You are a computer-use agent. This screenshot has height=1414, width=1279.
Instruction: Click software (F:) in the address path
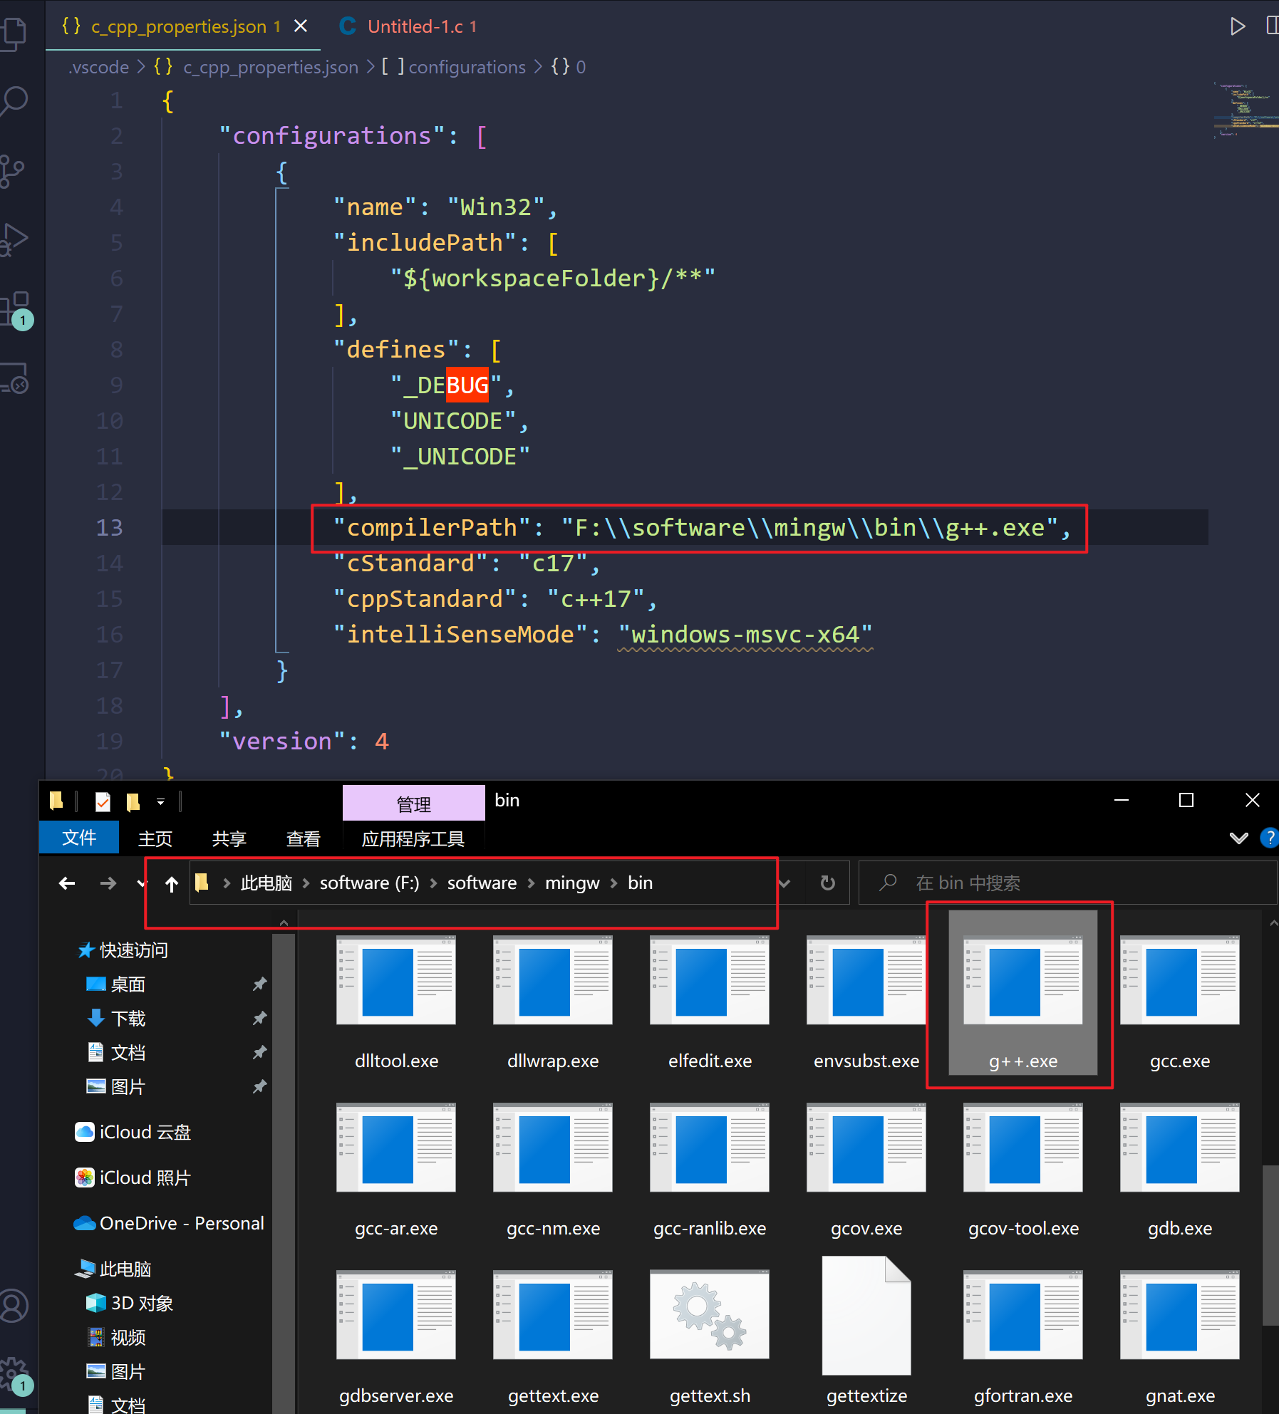369,883
